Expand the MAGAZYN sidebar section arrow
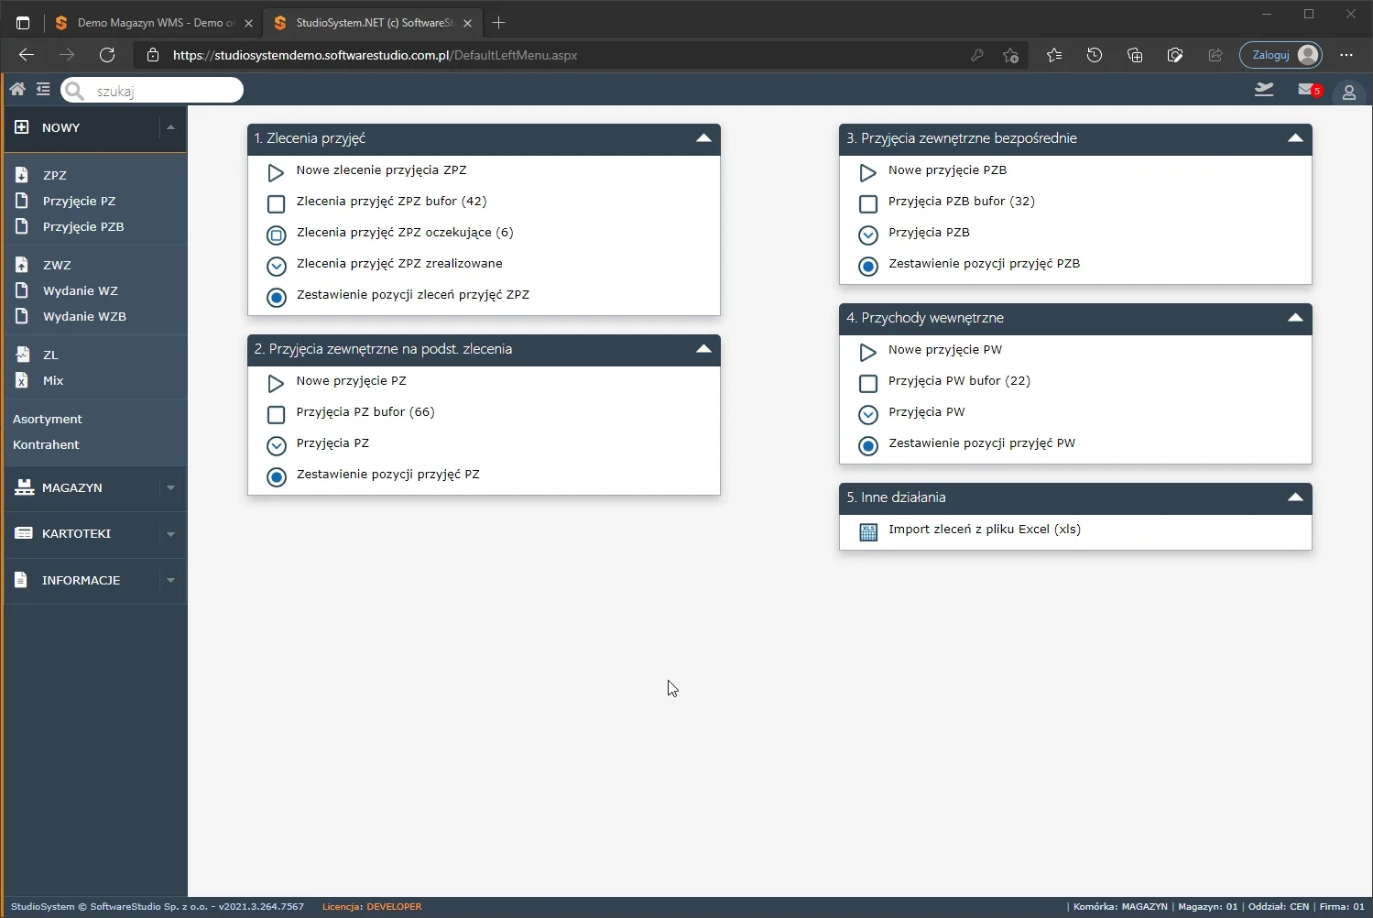 tap(170, 487)
